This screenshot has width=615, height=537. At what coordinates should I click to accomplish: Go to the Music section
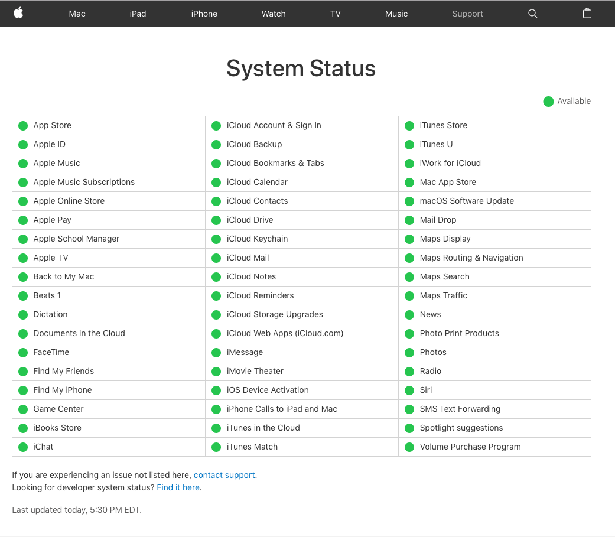(x=396, y=14)
